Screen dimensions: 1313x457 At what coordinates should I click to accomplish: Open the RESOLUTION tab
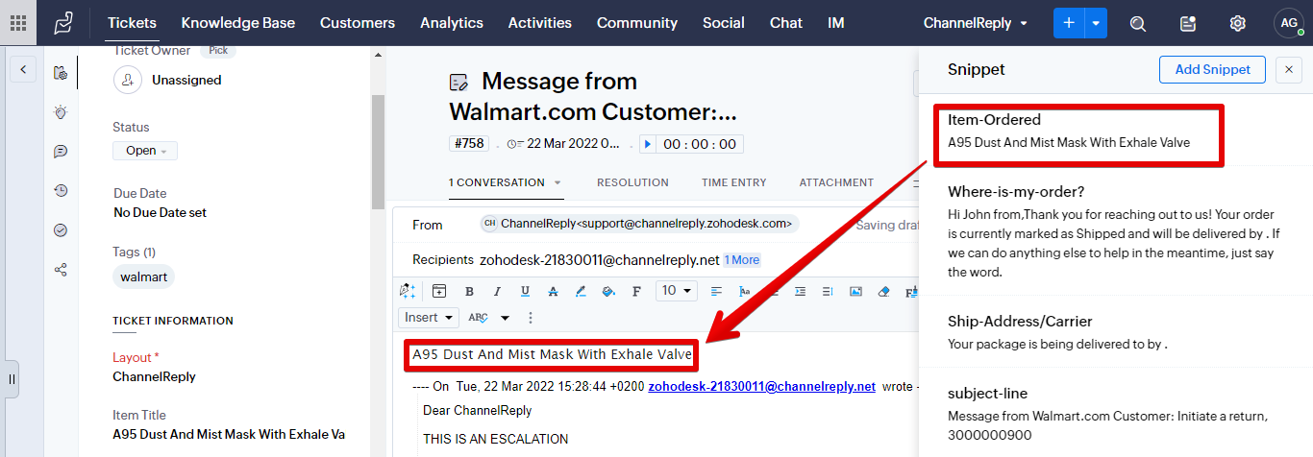pos(632,182)
